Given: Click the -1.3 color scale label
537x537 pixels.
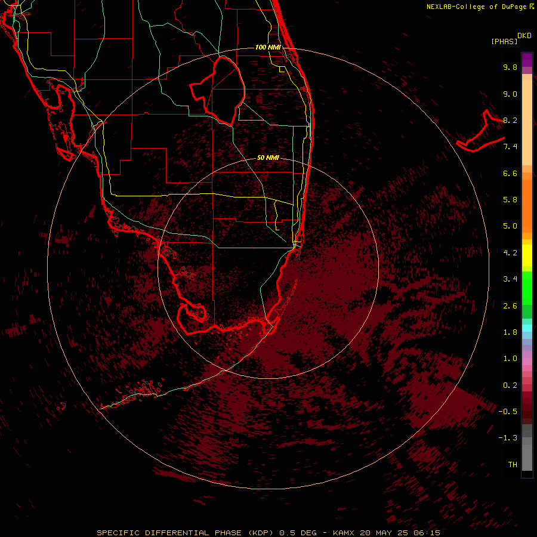Looking at the screenshot, I should point(508,438).
